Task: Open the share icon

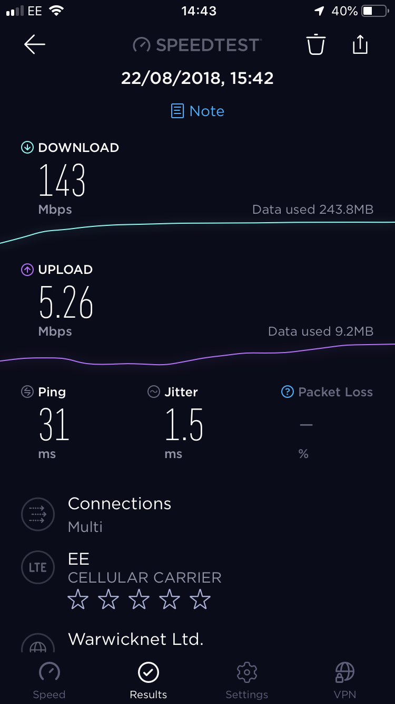Action: tap(360, 44)
